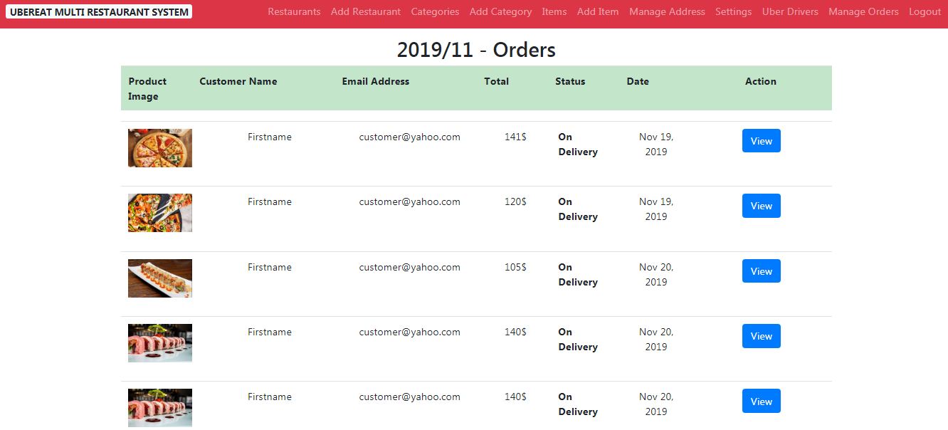View the 141$ order
The height and width of the screenshot is (430, 948).
point(761,141)
